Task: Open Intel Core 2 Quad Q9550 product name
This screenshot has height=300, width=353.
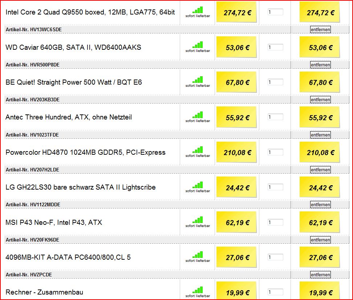Action: [90, 12]
